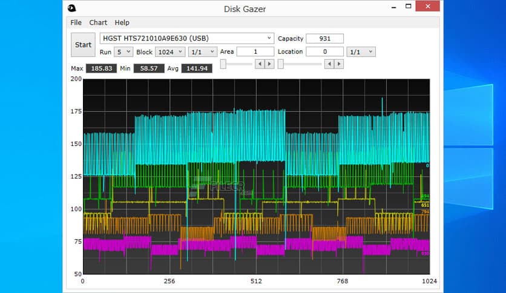Click the Location left arrow button
The height and width of the screenshot is (293, 506).
pos(329,64)
